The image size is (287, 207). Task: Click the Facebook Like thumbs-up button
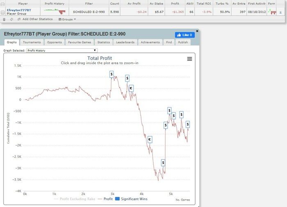point(184,35)
